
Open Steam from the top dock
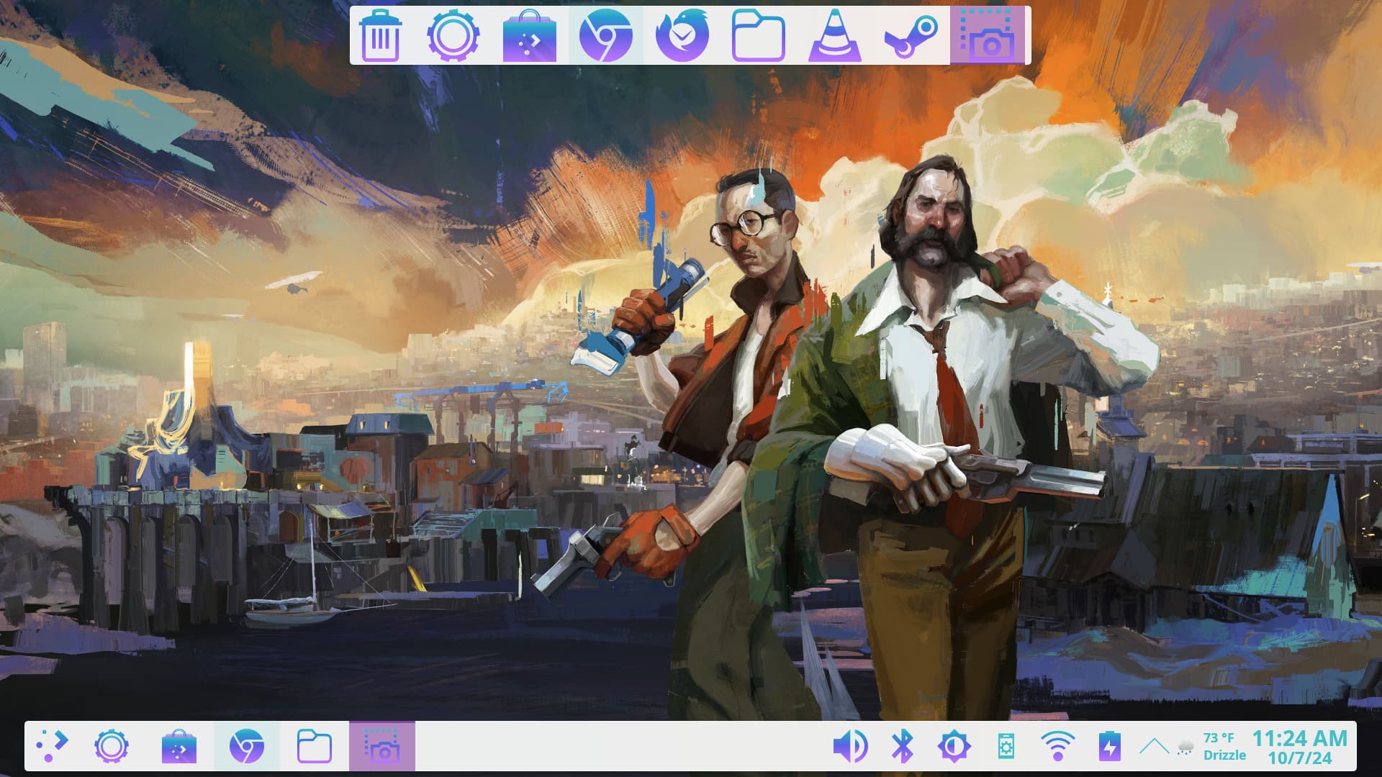point(911,35)
